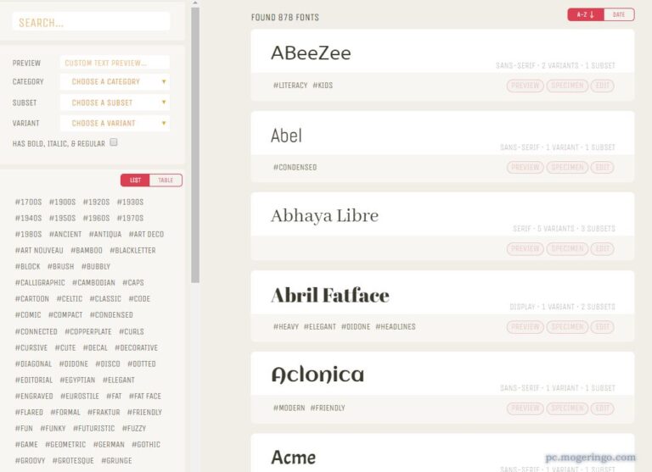Sort fonts by Date

pos(618,14)
